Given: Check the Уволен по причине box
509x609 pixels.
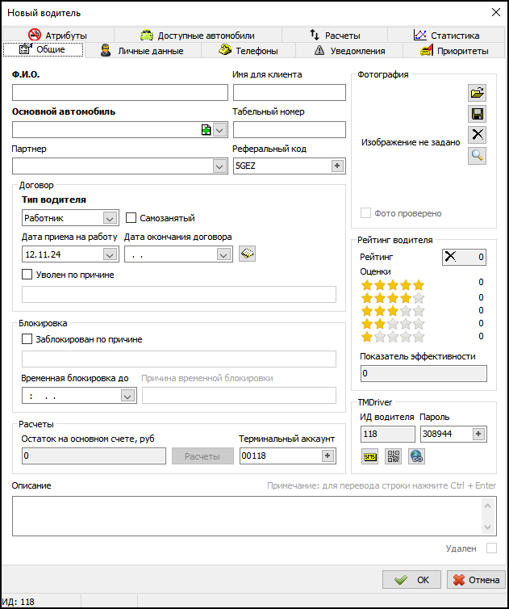Looking at the screenshot, I should pos(27,275).
